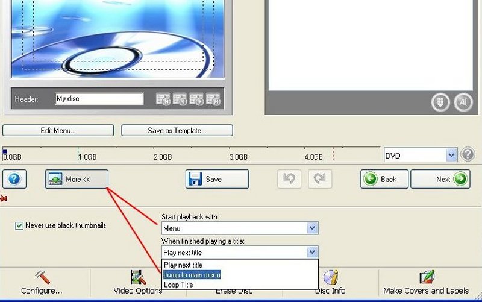Open help via blue question mark button

(x=14, y=179)
